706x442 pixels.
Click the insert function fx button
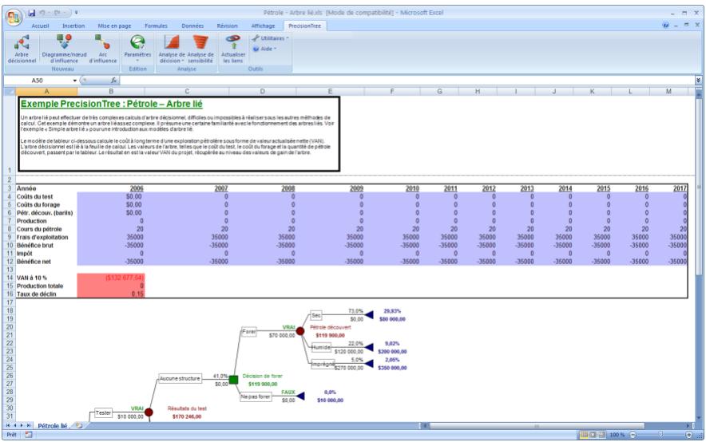[x=113, y=81]
